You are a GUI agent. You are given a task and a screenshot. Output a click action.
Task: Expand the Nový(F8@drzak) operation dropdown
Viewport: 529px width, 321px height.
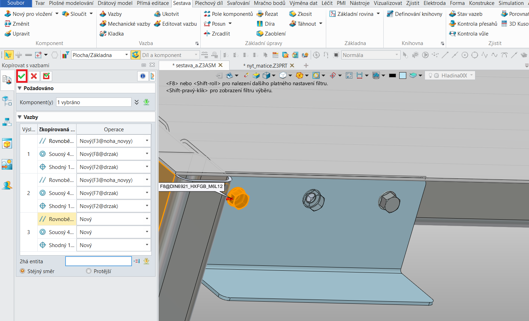pos(147,154)
